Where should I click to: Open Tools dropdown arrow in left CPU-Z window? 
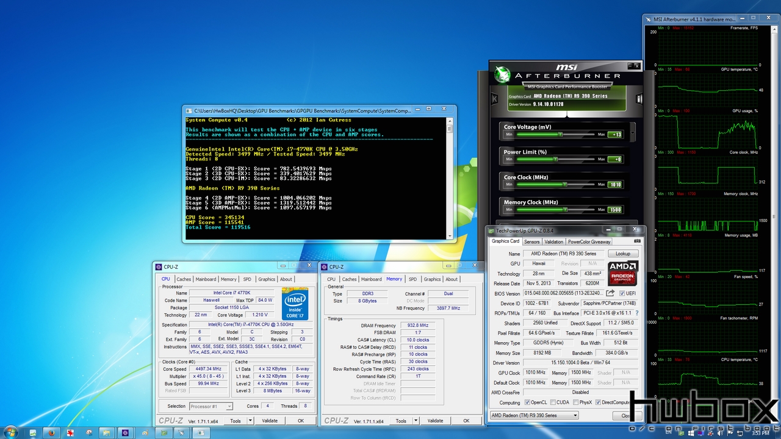click(x=250, y=421)
